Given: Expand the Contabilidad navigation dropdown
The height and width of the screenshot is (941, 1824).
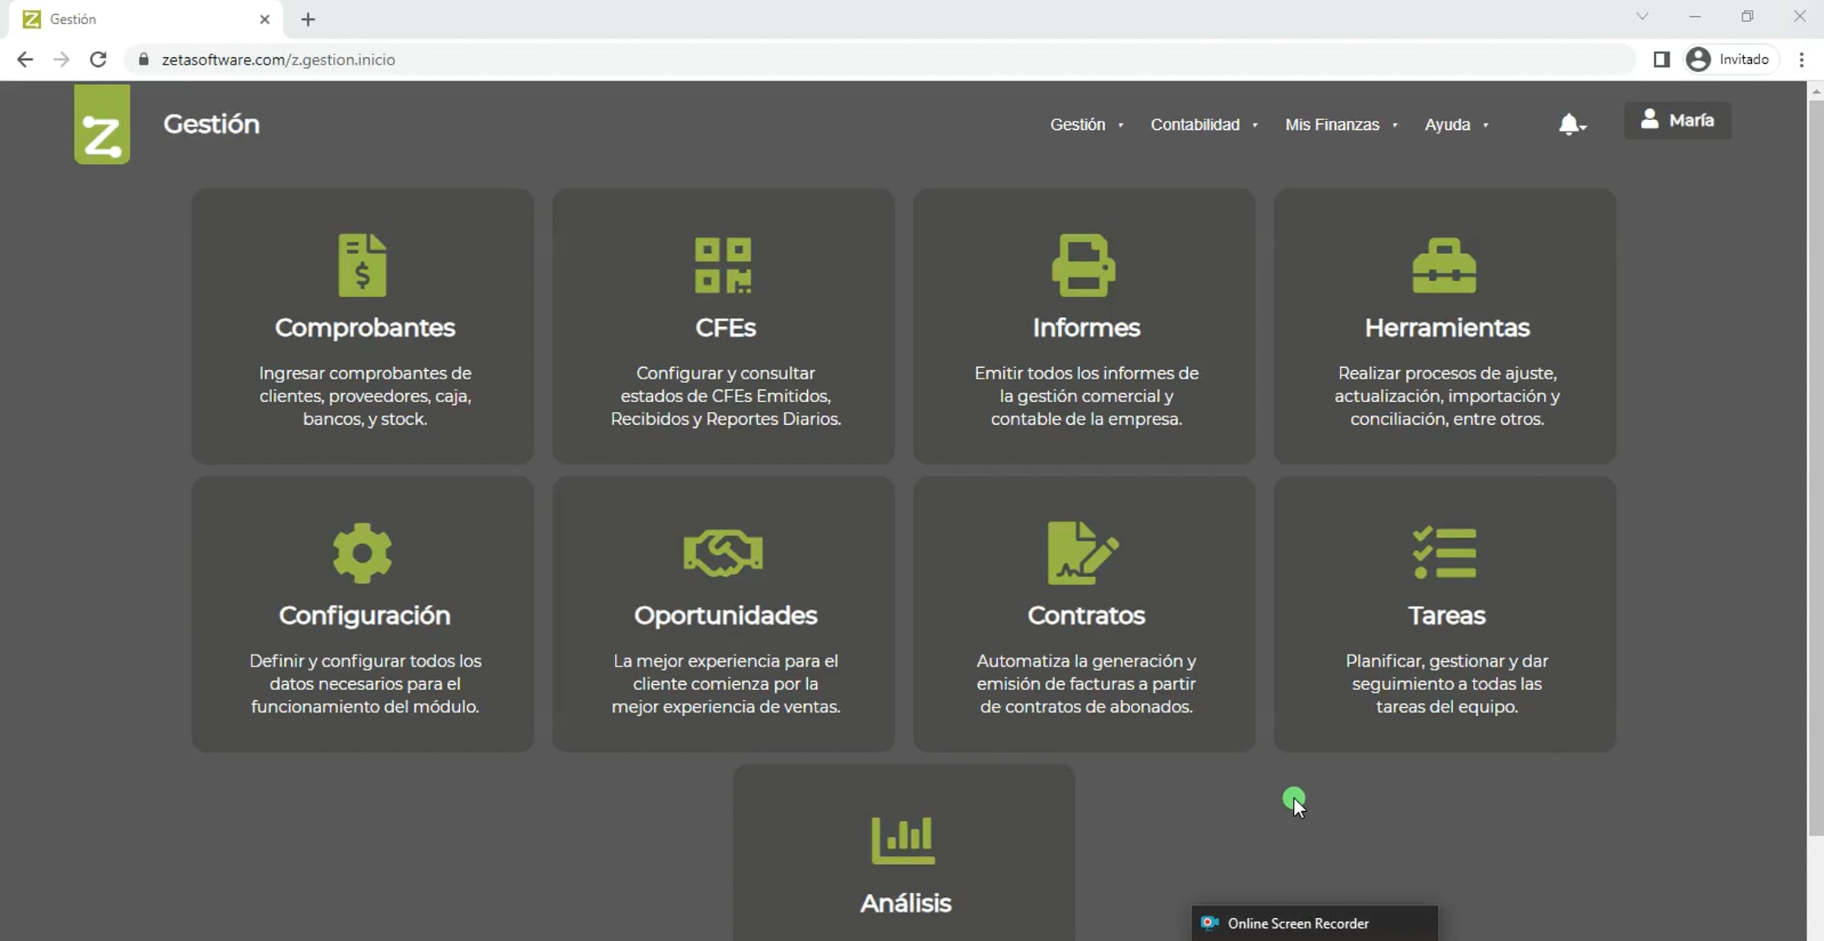Looking at the screenshot, I should coord(1205,125).
